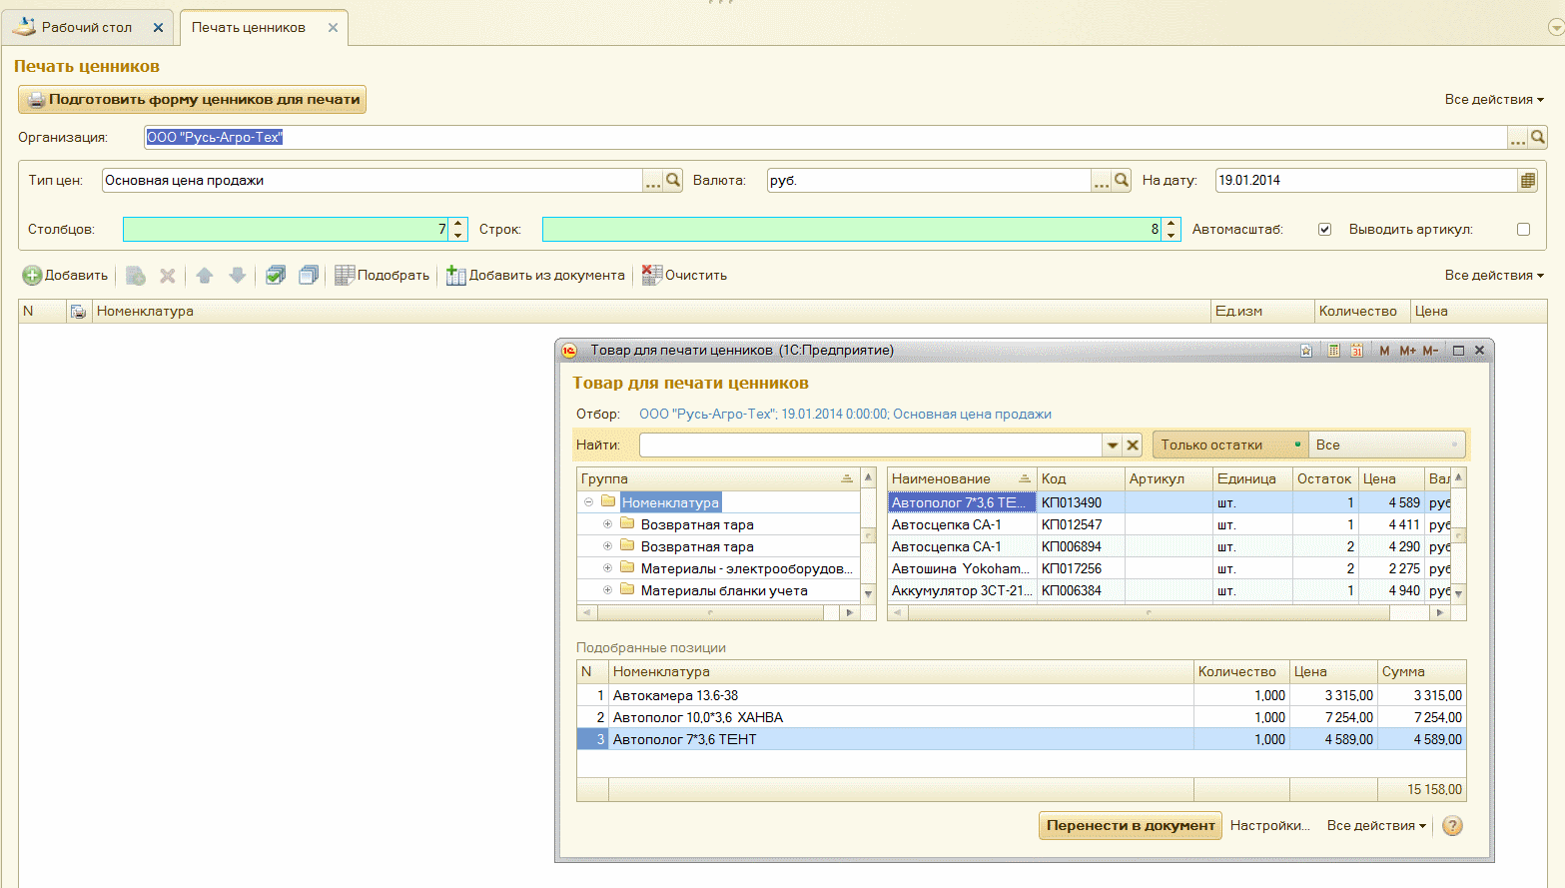The image size is (1565, 888).
Task: Click Добавить из документа icon
Action: coord(455,276)
